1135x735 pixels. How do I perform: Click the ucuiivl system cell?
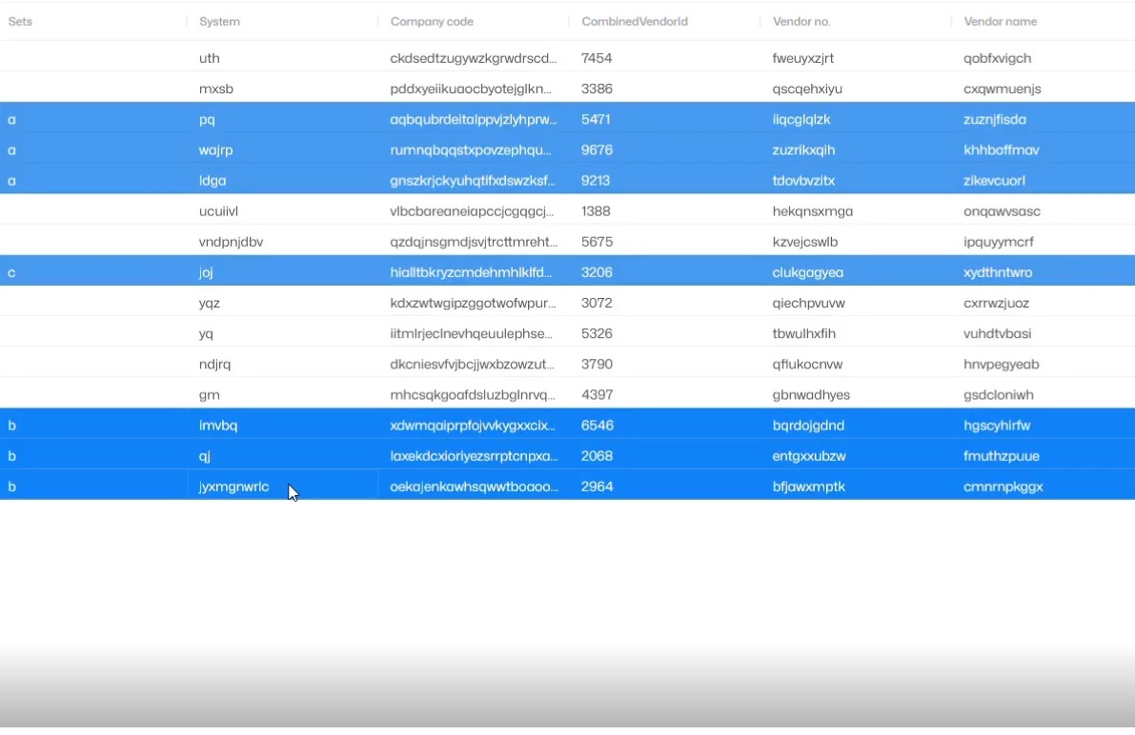point(218,210)
